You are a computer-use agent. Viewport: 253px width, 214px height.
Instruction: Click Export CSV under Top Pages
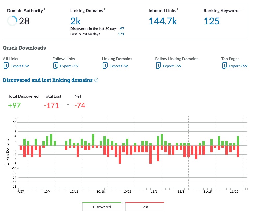coord(238,66)
